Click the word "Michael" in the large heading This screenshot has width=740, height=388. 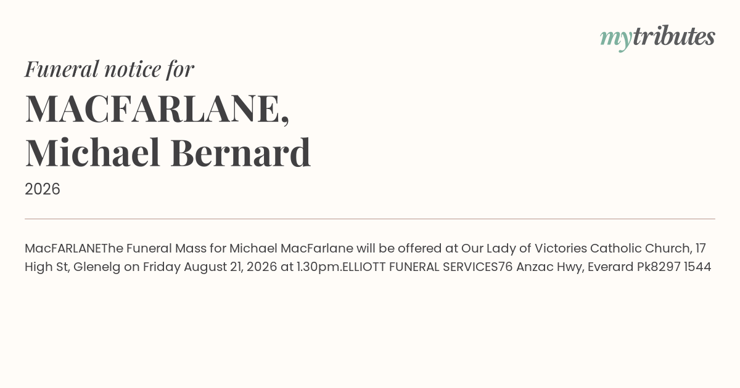92,153
